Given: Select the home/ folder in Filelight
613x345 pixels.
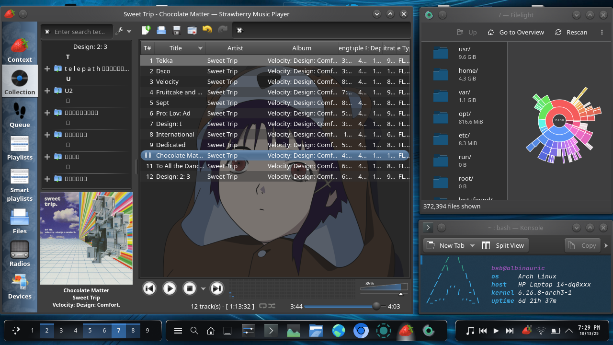Looking at the screenshot, I should [x=464, y=74].
